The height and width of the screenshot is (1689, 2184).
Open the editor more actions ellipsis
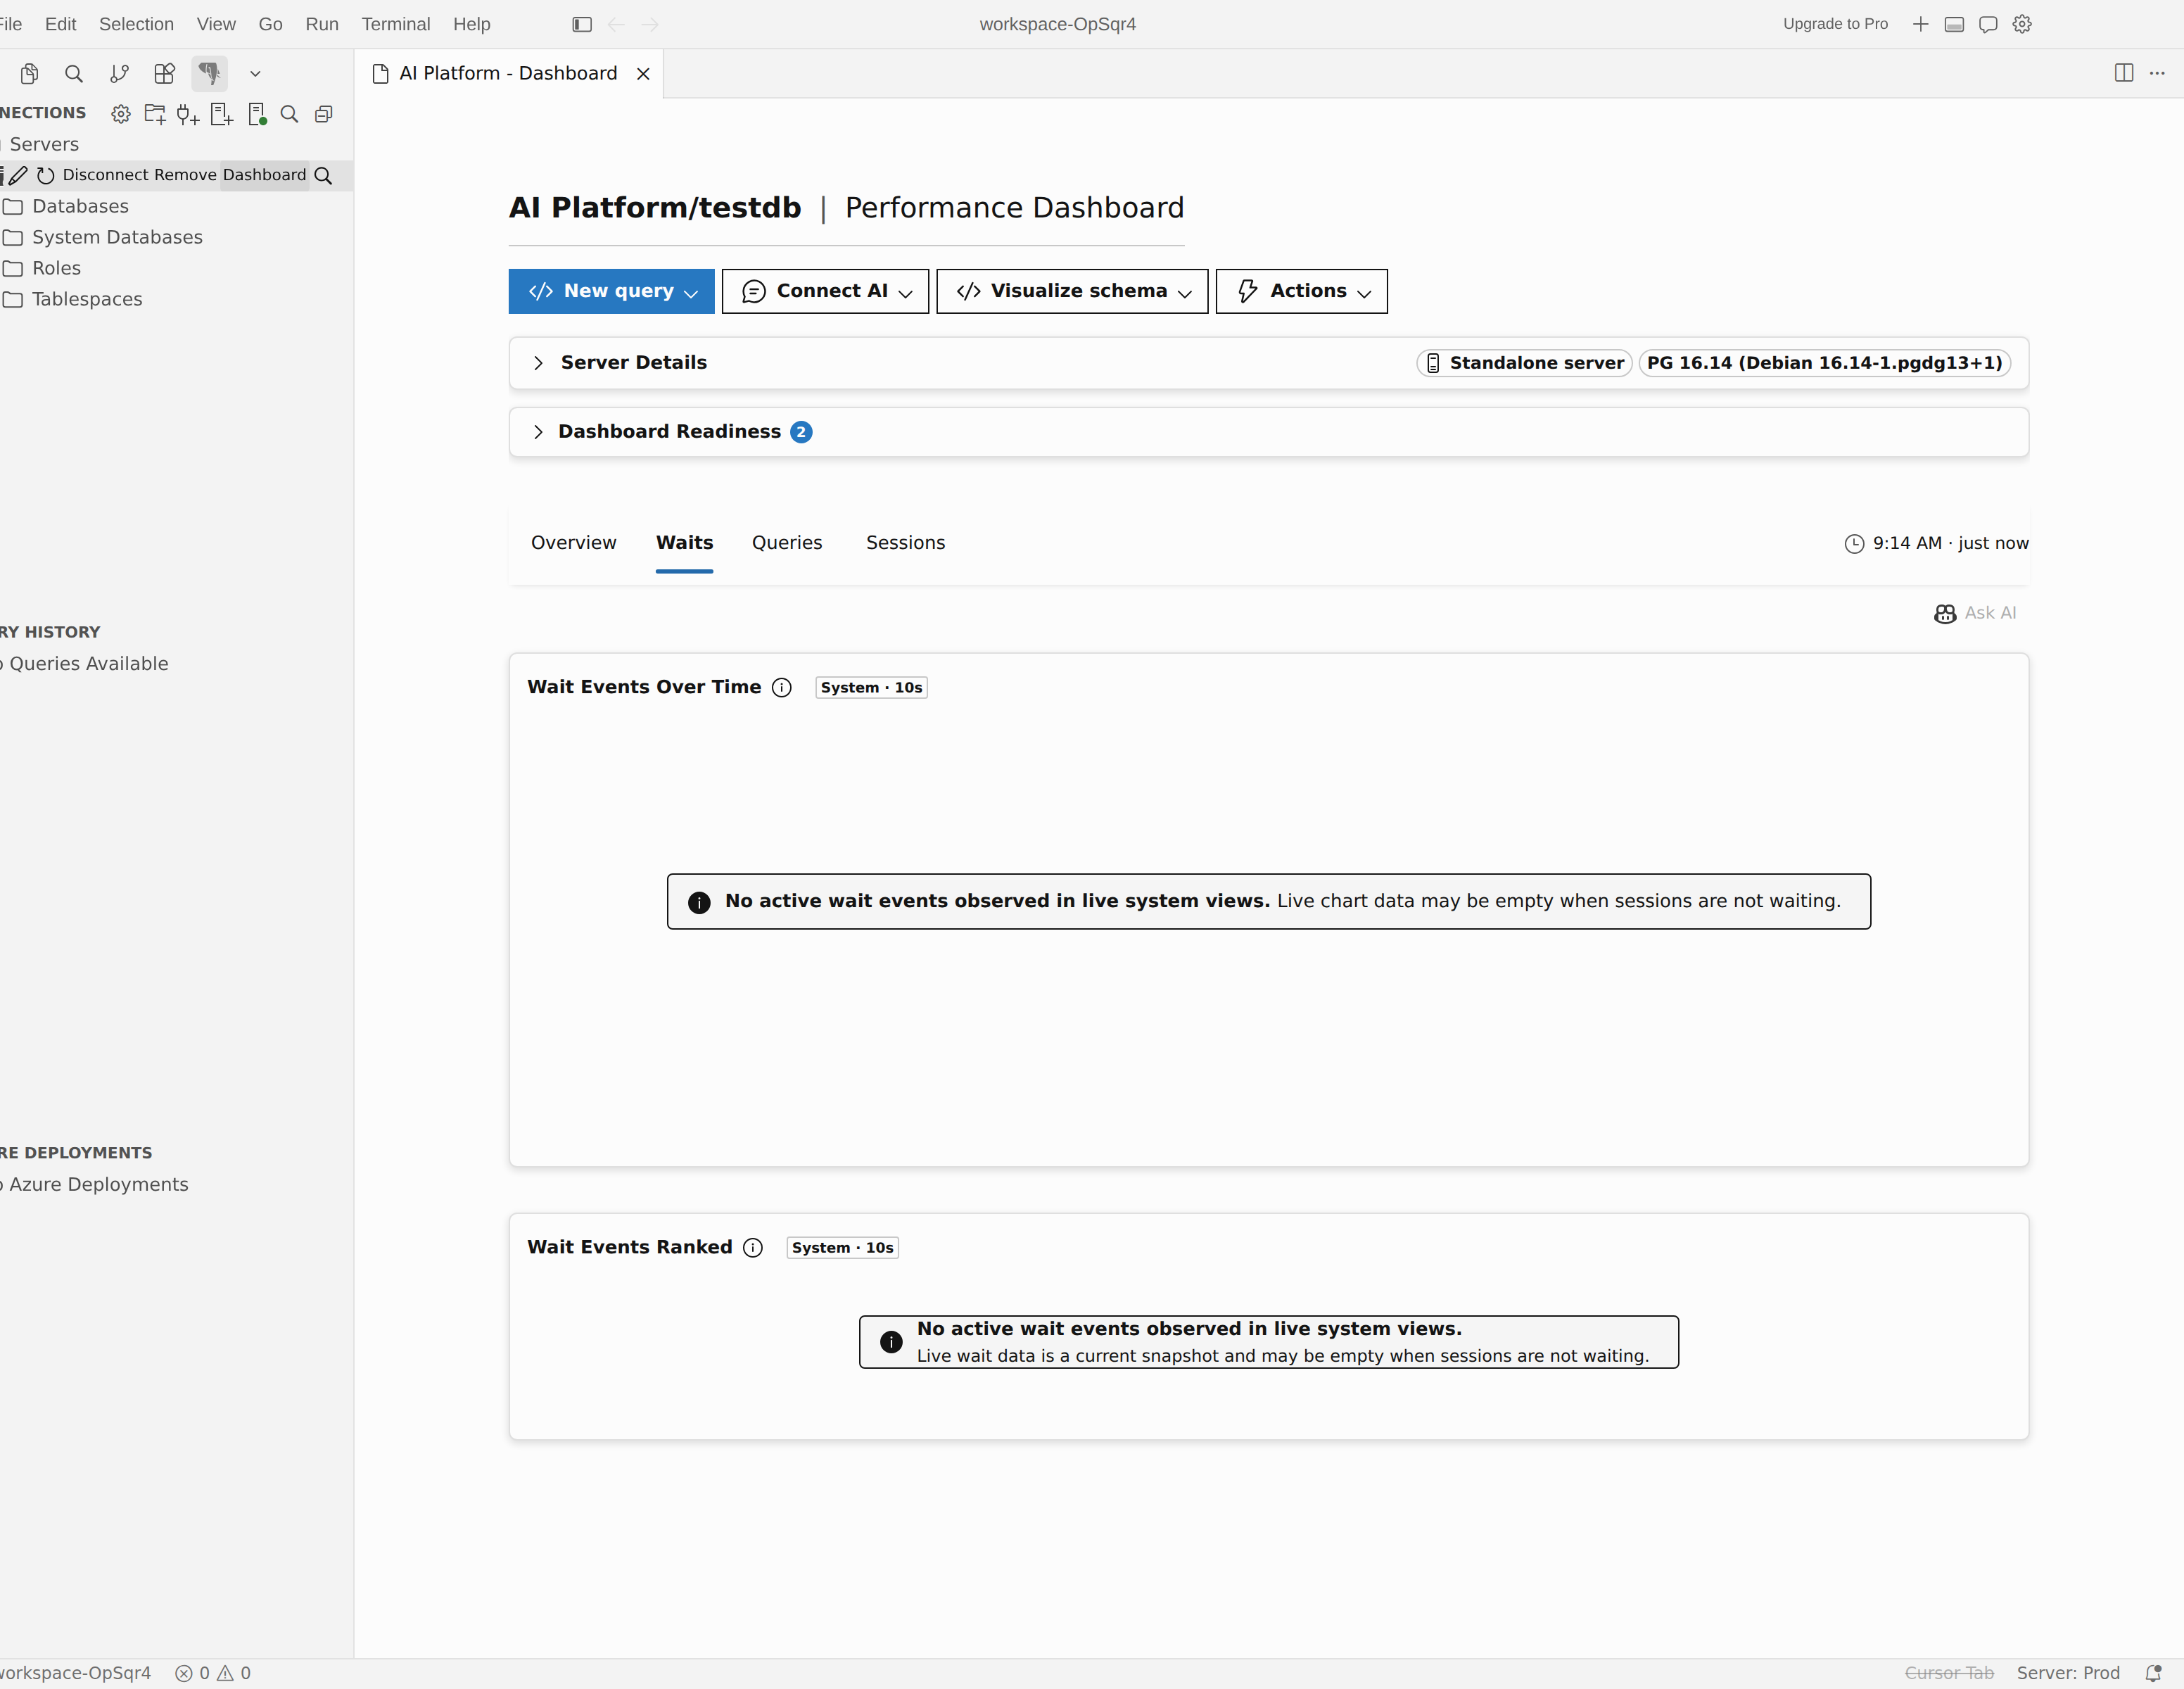2157,72
